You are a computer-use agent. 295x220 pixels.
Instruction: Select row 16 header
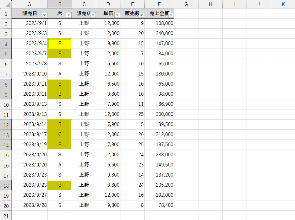tap(6, 165)
